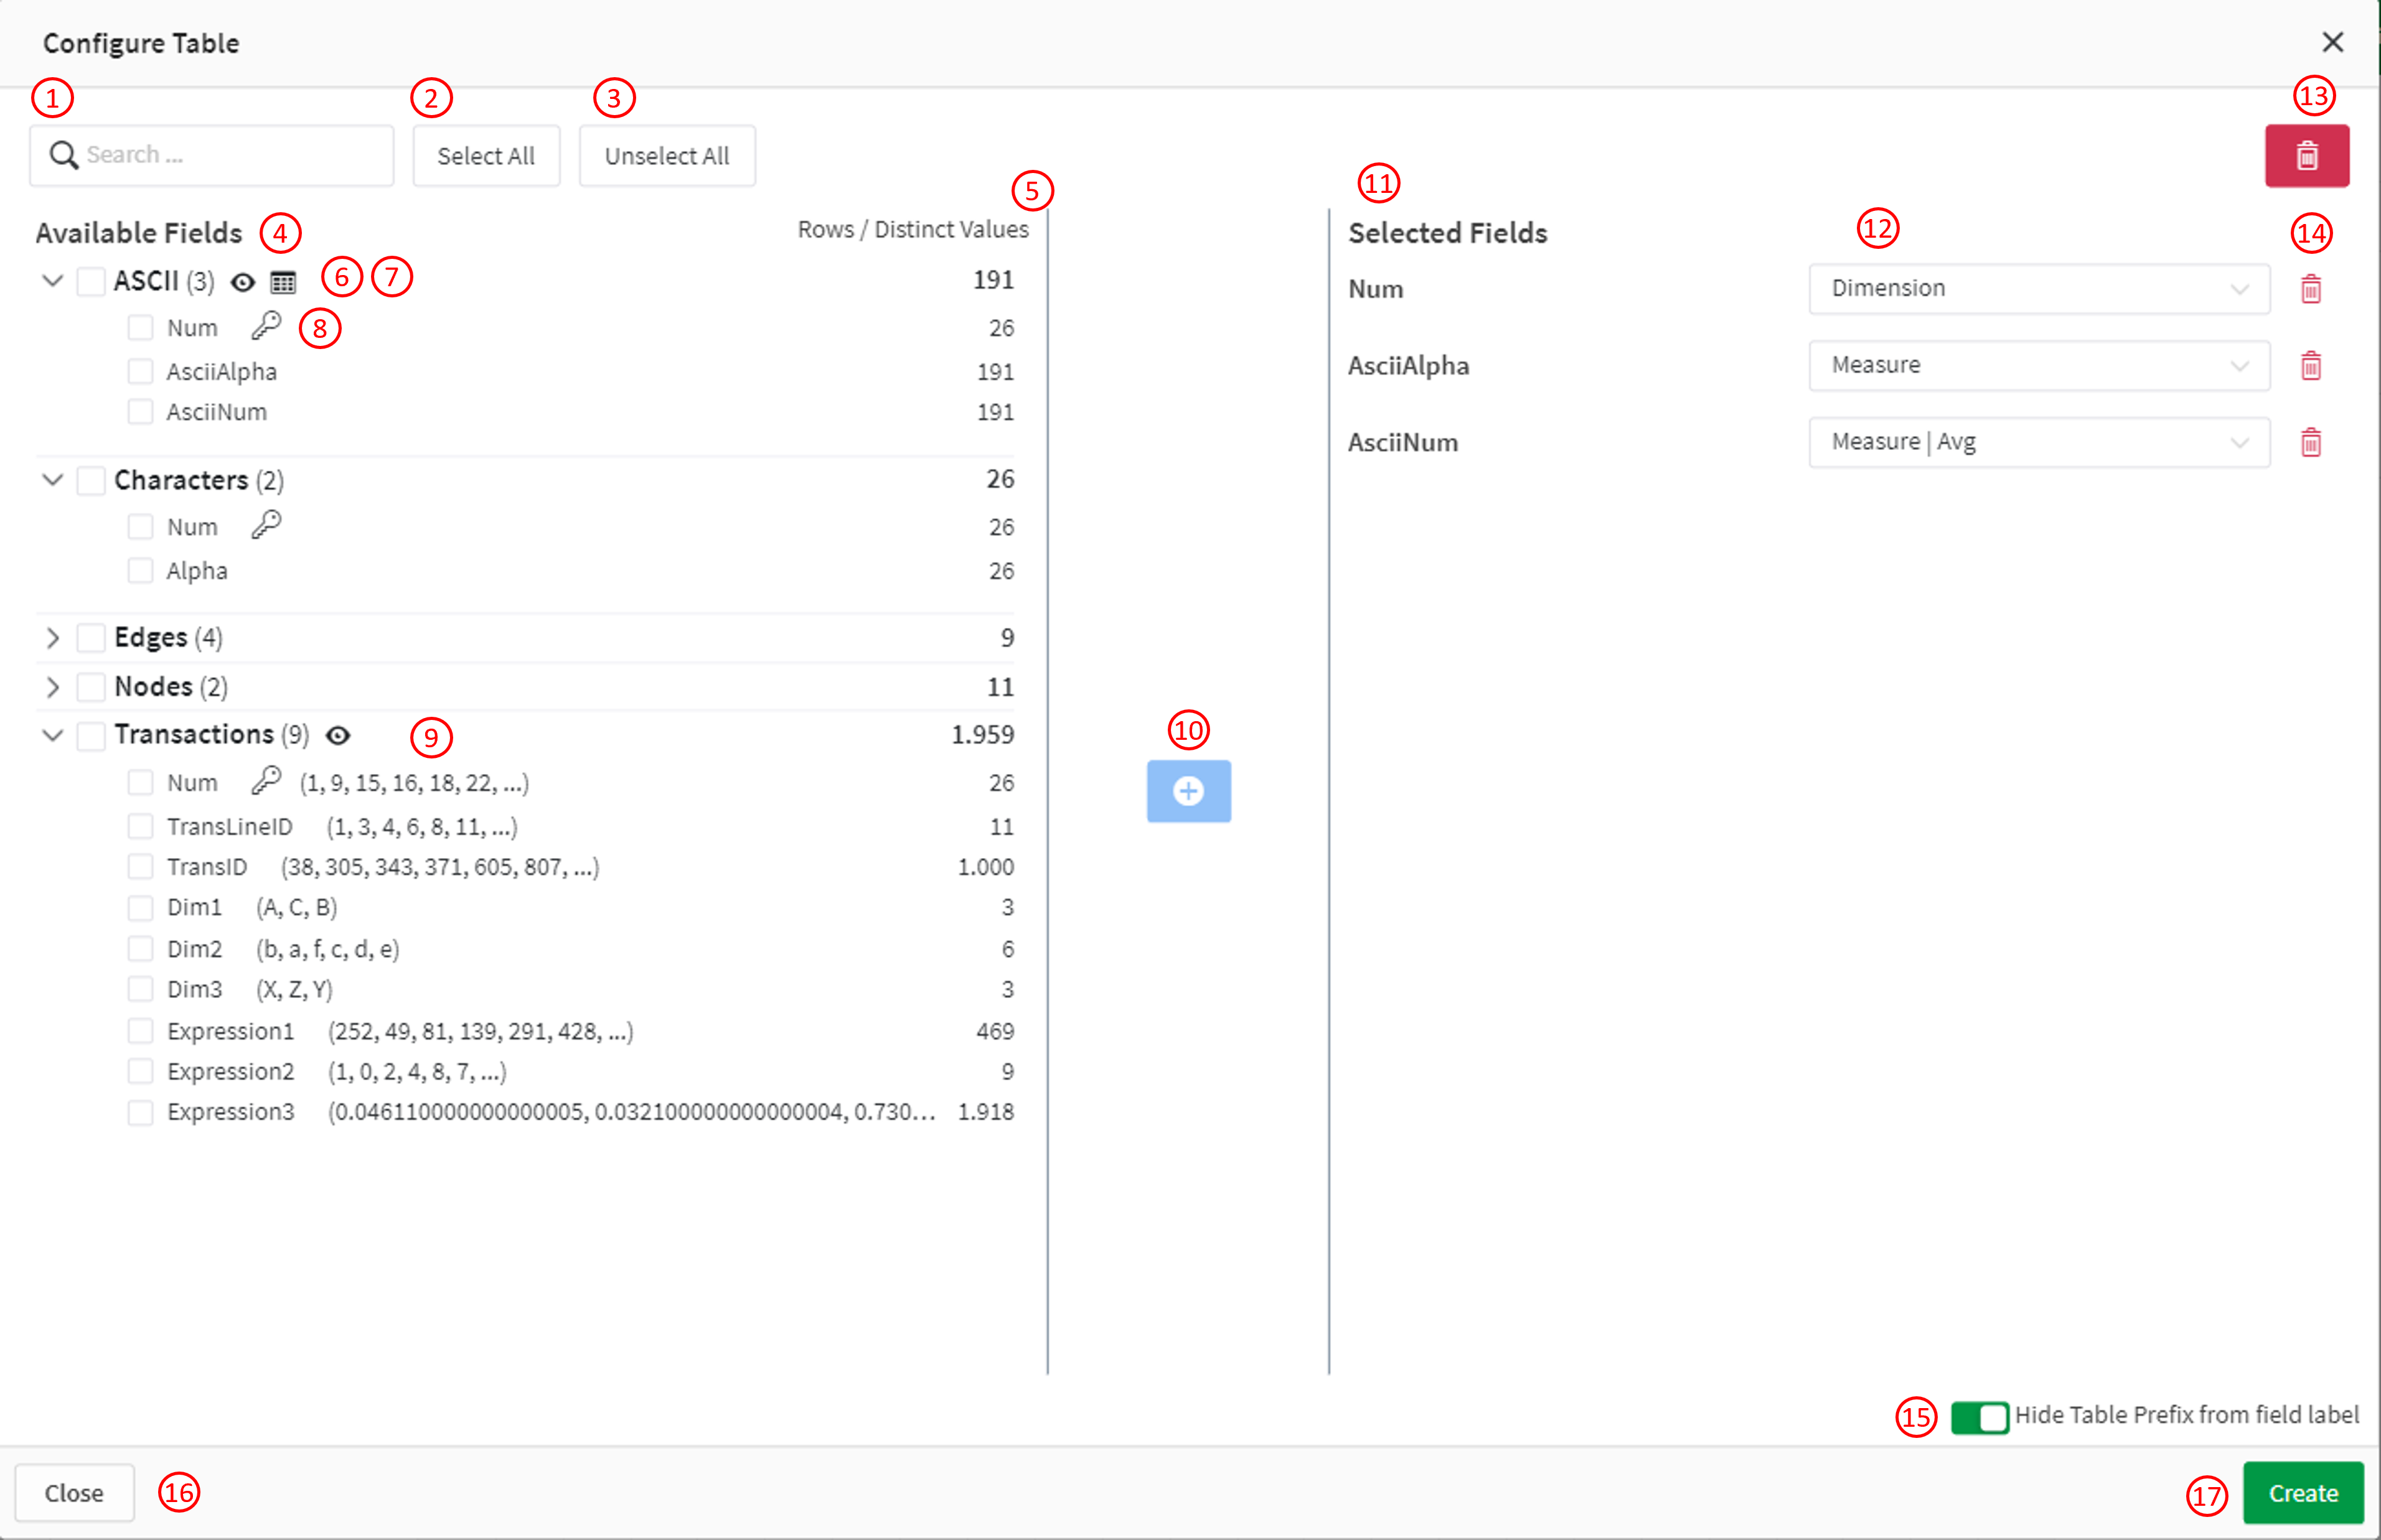The width and height of the screenshot is (2381, 1540).
Task: Check the TransID field checkbox
Action: click(140, 867)
